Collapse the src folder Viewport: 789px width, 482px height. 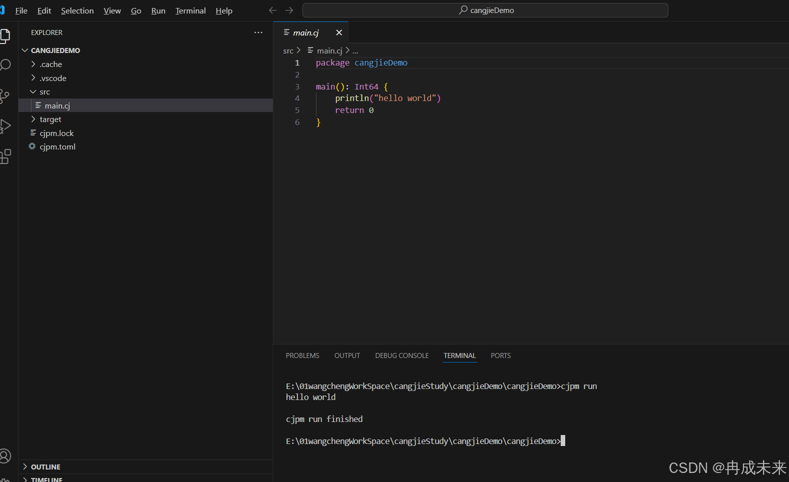click(33, 91)
